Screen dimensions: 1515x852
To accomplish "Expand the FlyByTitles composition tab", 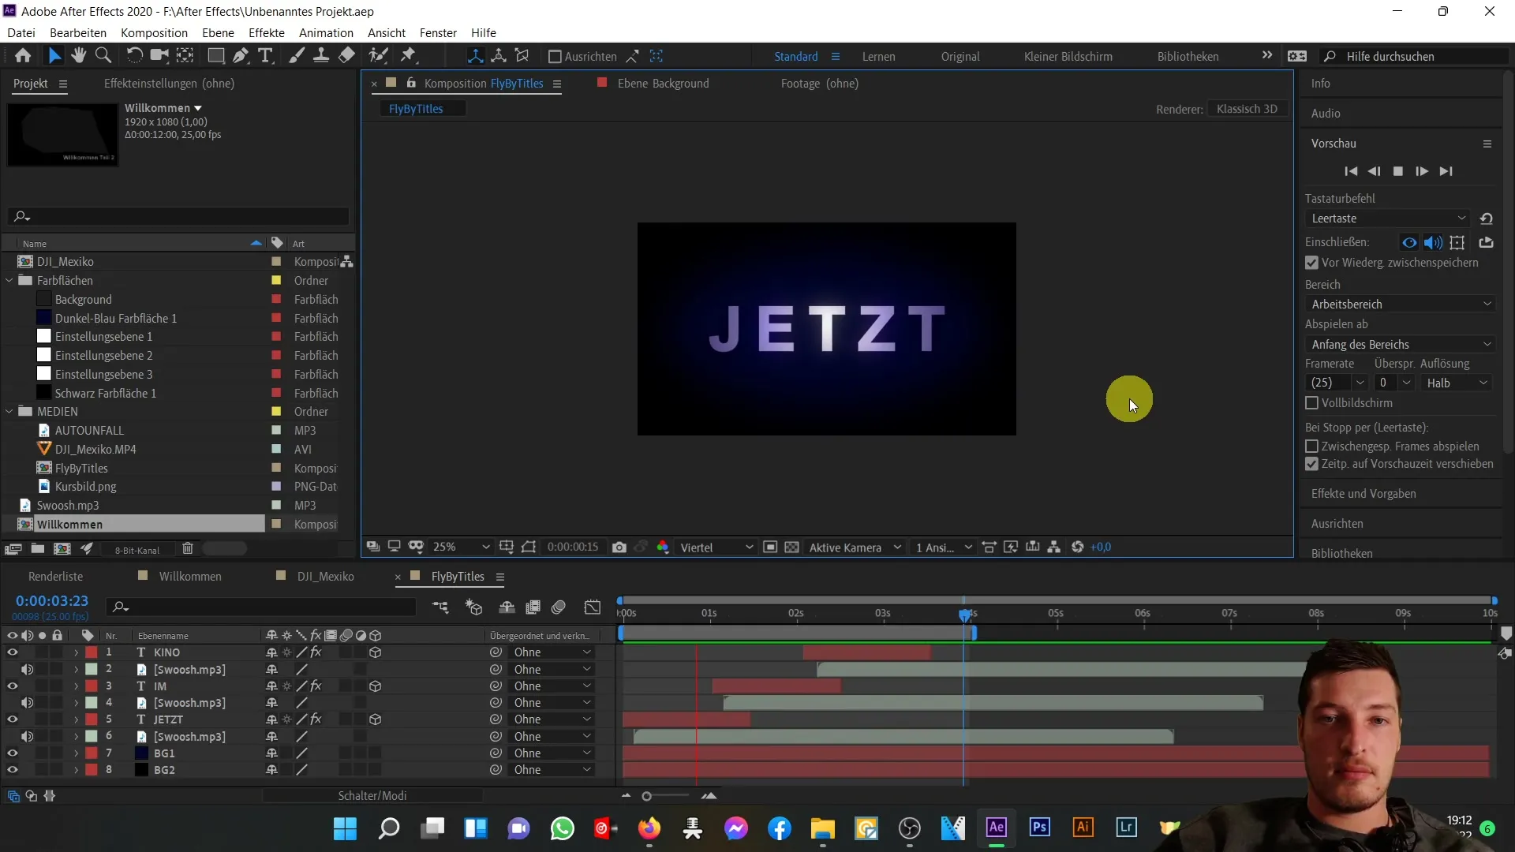I will pyautogui.click(x=499, y=575).
